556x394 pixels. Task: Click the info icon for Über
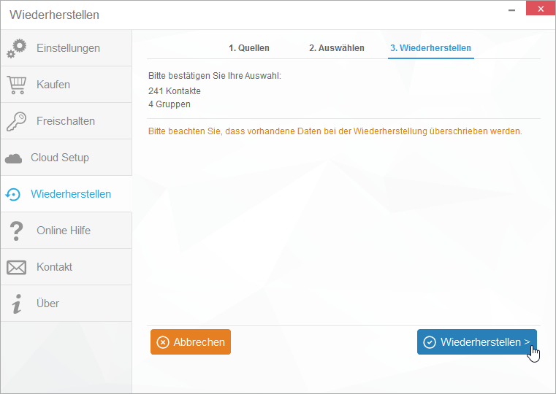16,304
